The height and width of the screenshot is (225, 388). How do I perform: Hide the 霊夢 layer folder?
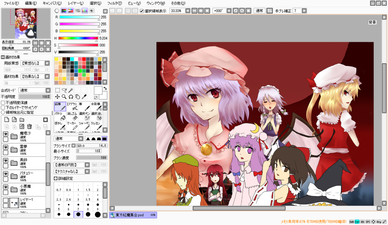[5, 147]
